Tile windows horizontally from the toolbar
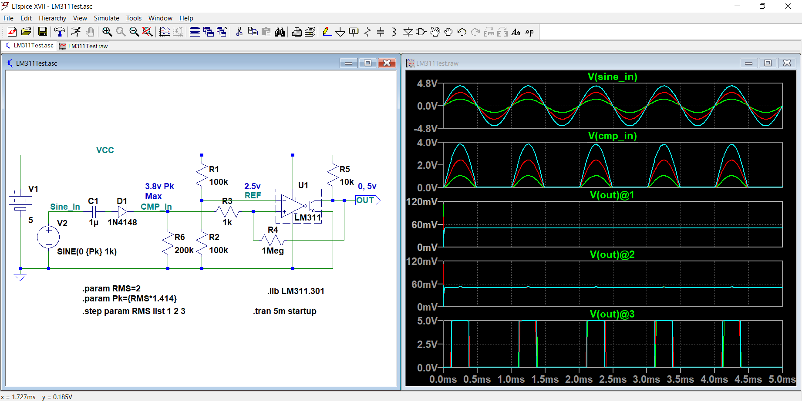The image size is (802, 401). [x=195, y=32]
